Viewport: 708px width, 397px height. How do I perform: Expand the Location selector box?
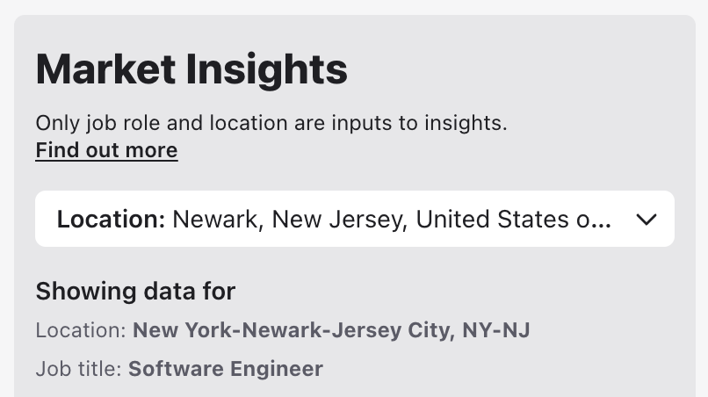[x=355, y=219]
